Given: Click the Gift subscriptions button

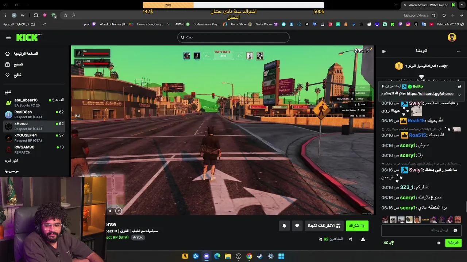Looking at the screenshot, I should click(324, 226).
